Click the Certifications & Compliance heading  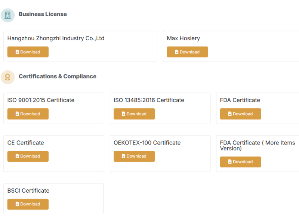[x=58, y=77]
